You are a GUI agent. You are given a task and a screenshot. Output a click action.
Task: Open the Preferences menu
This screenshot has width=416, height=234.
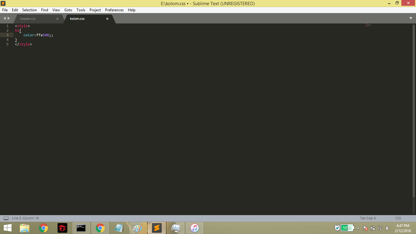(114, 10)
